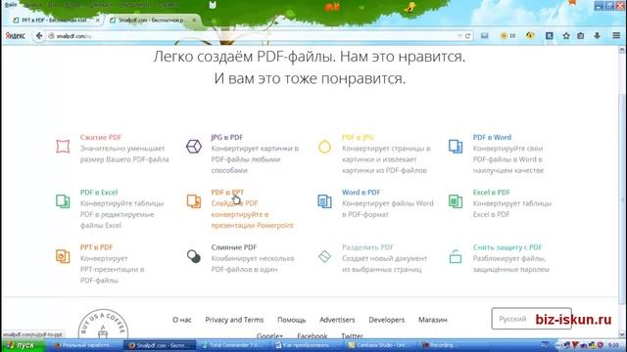Open the Русский language selector
Screen dimensions: 627x352
click(x=531, y=319)
